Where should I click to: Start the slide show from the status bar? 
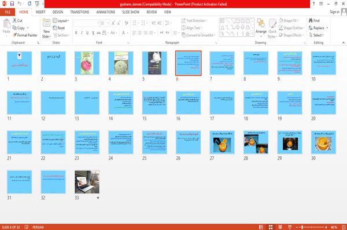[290, 227]
